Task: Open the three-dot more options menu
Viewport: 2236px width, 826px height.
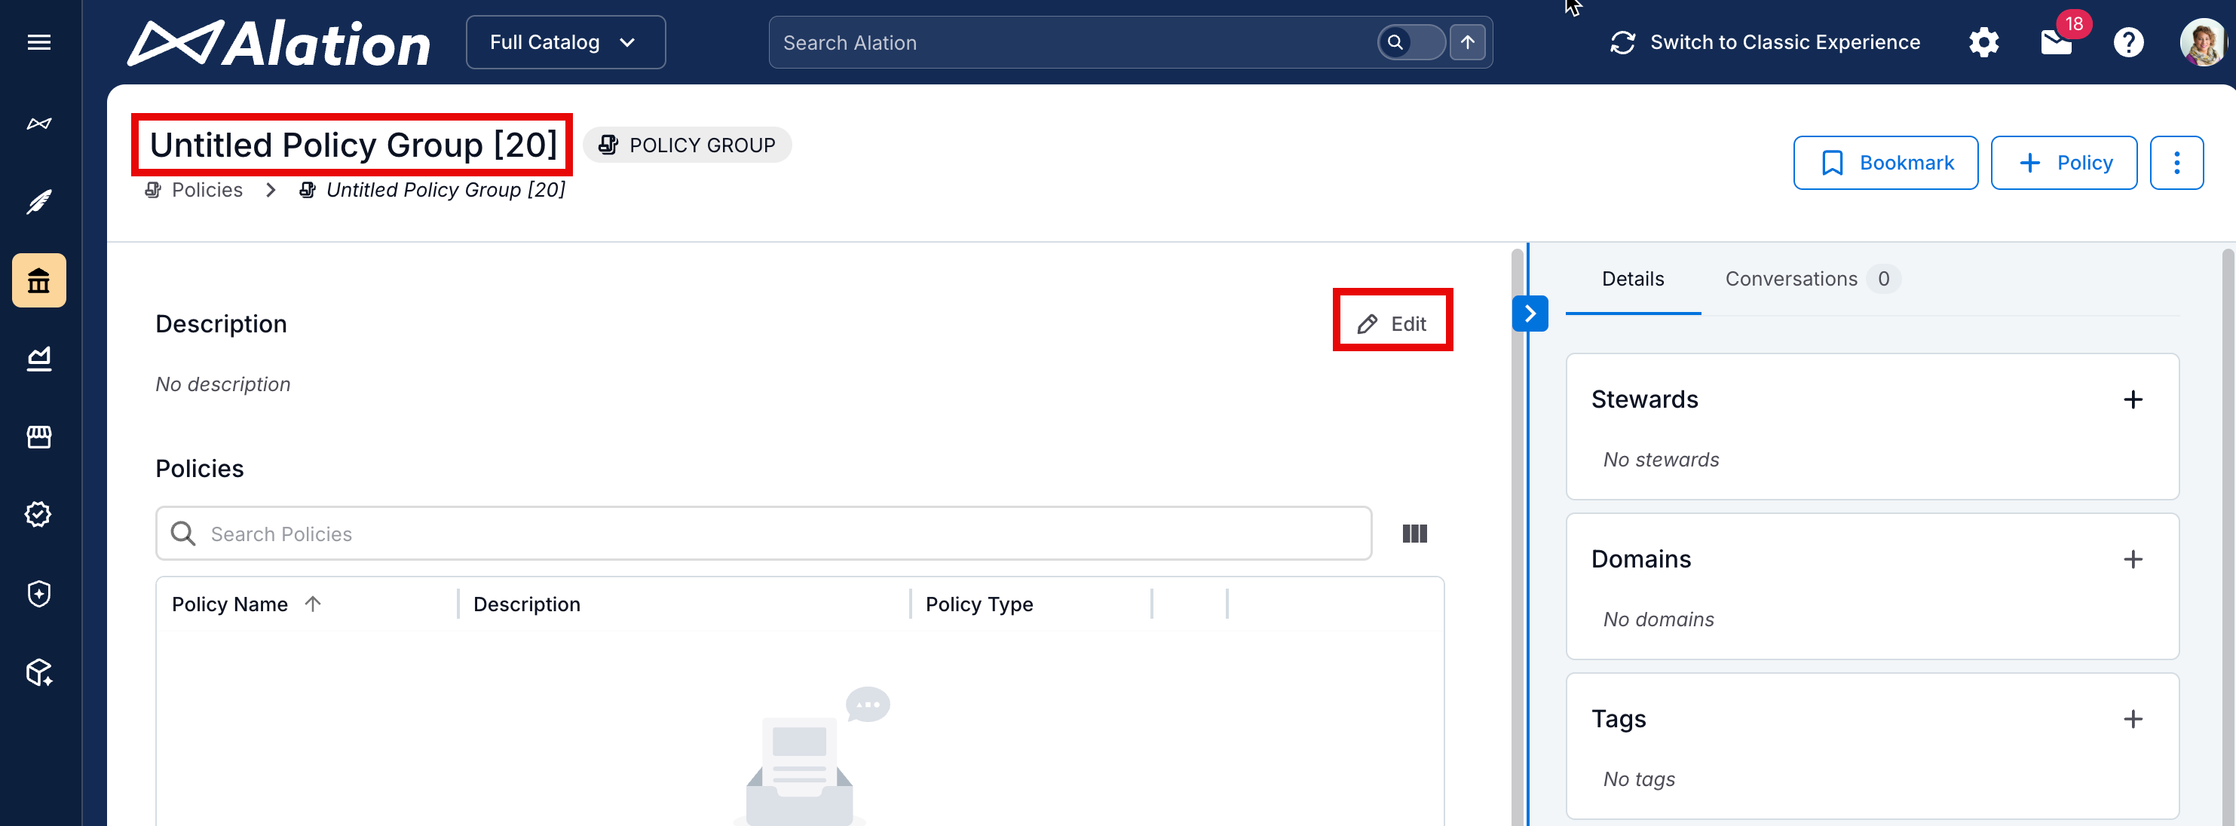Action: pyautogui.click(x=2176, y=162)
